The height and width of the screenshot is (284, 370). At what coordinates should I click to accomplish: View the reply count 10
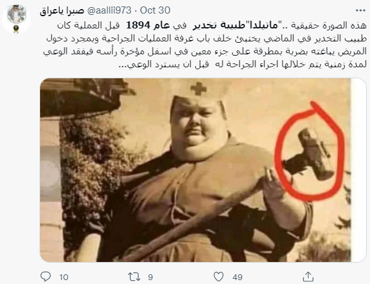(x=63, y=277)
